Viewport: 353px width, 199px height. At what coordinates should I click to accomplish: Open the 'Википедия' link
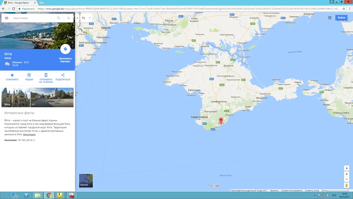(29, 135)
